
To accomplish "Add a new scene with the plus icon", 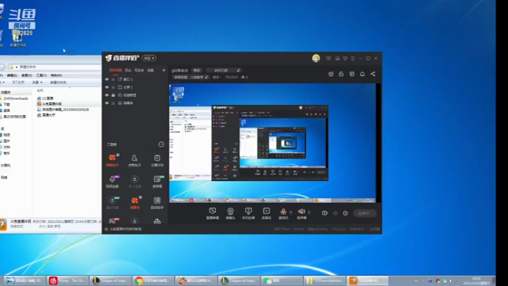I will coord(164,70).
